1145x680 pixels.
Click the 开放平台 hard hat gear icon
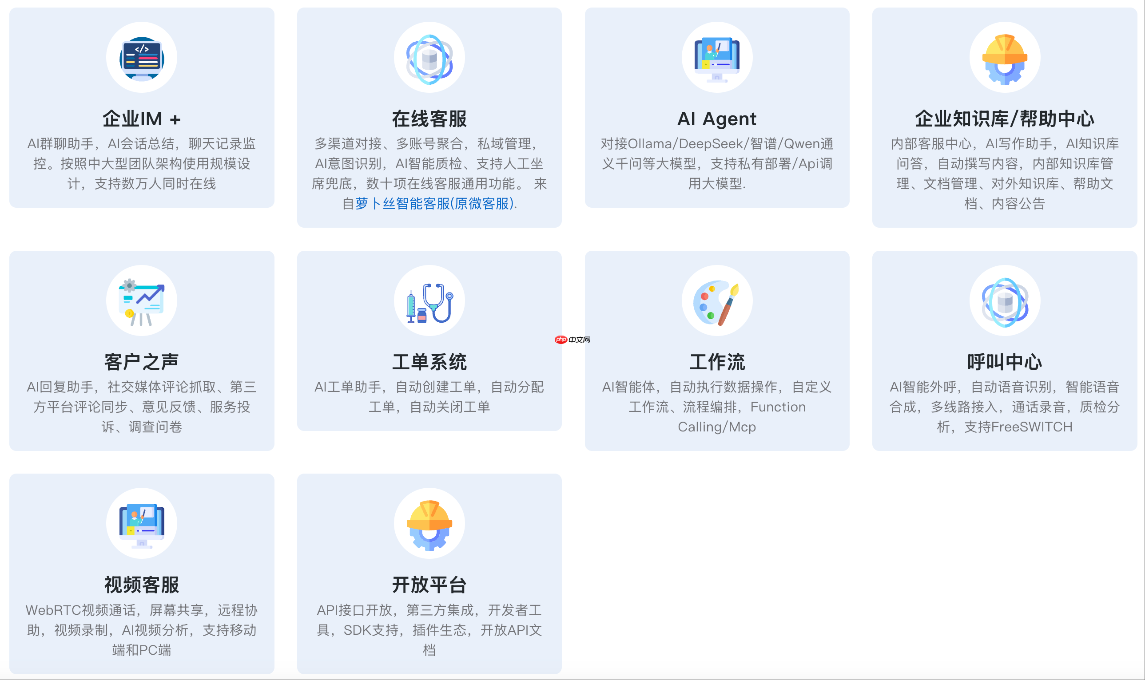[429, 524]
